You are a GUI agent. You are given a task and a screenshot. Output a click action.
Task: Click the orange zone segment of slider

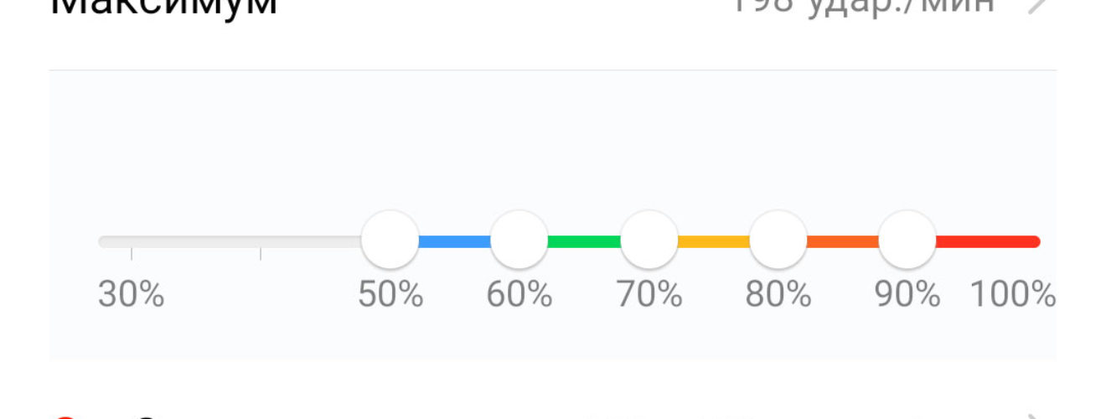[842, 241]
